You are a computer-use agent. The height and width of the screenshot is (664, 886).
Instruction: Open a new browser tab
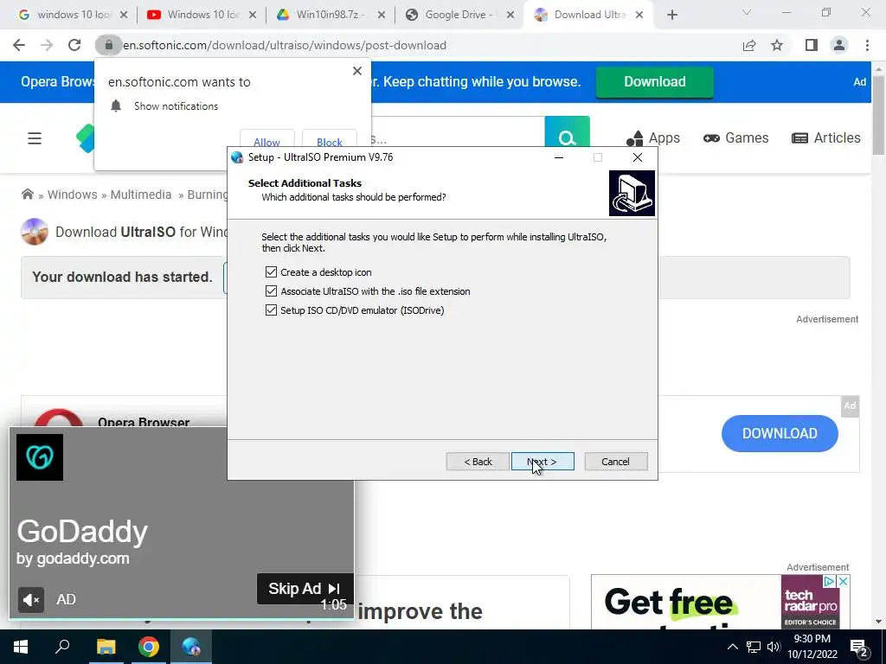[x=671, y=16]
